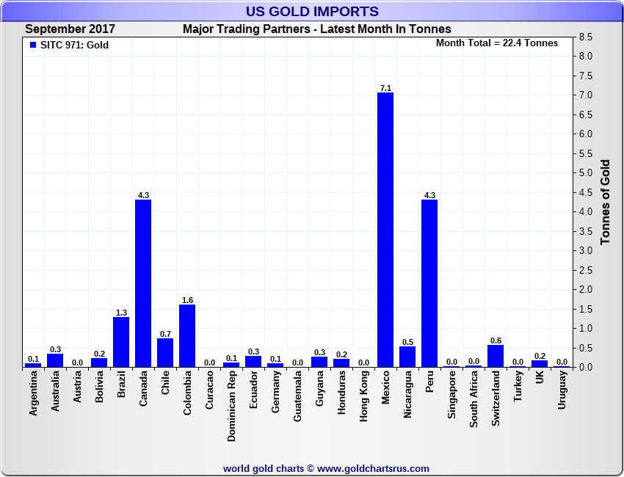This screenshot has width=624, height=477.
Task: Click the 1.6 value above Colombia bar
Action: click(x=187, y=300)
